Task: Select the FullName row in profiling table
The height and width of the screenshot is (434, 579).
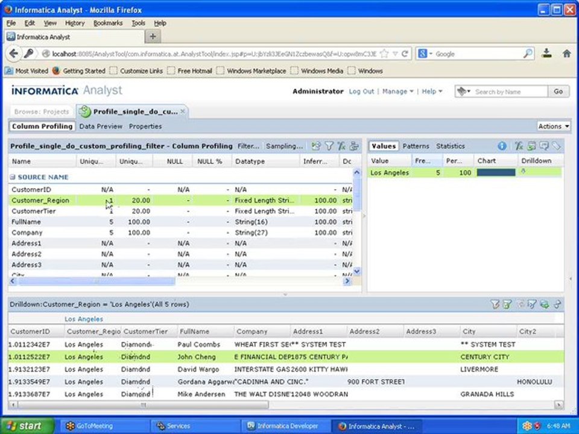Action: pyautogui.click(x=181, y=222)
